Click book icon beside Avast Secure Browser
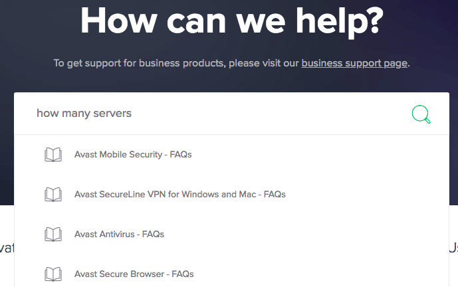Screen dimensions: 458x287 coord(53,274)
